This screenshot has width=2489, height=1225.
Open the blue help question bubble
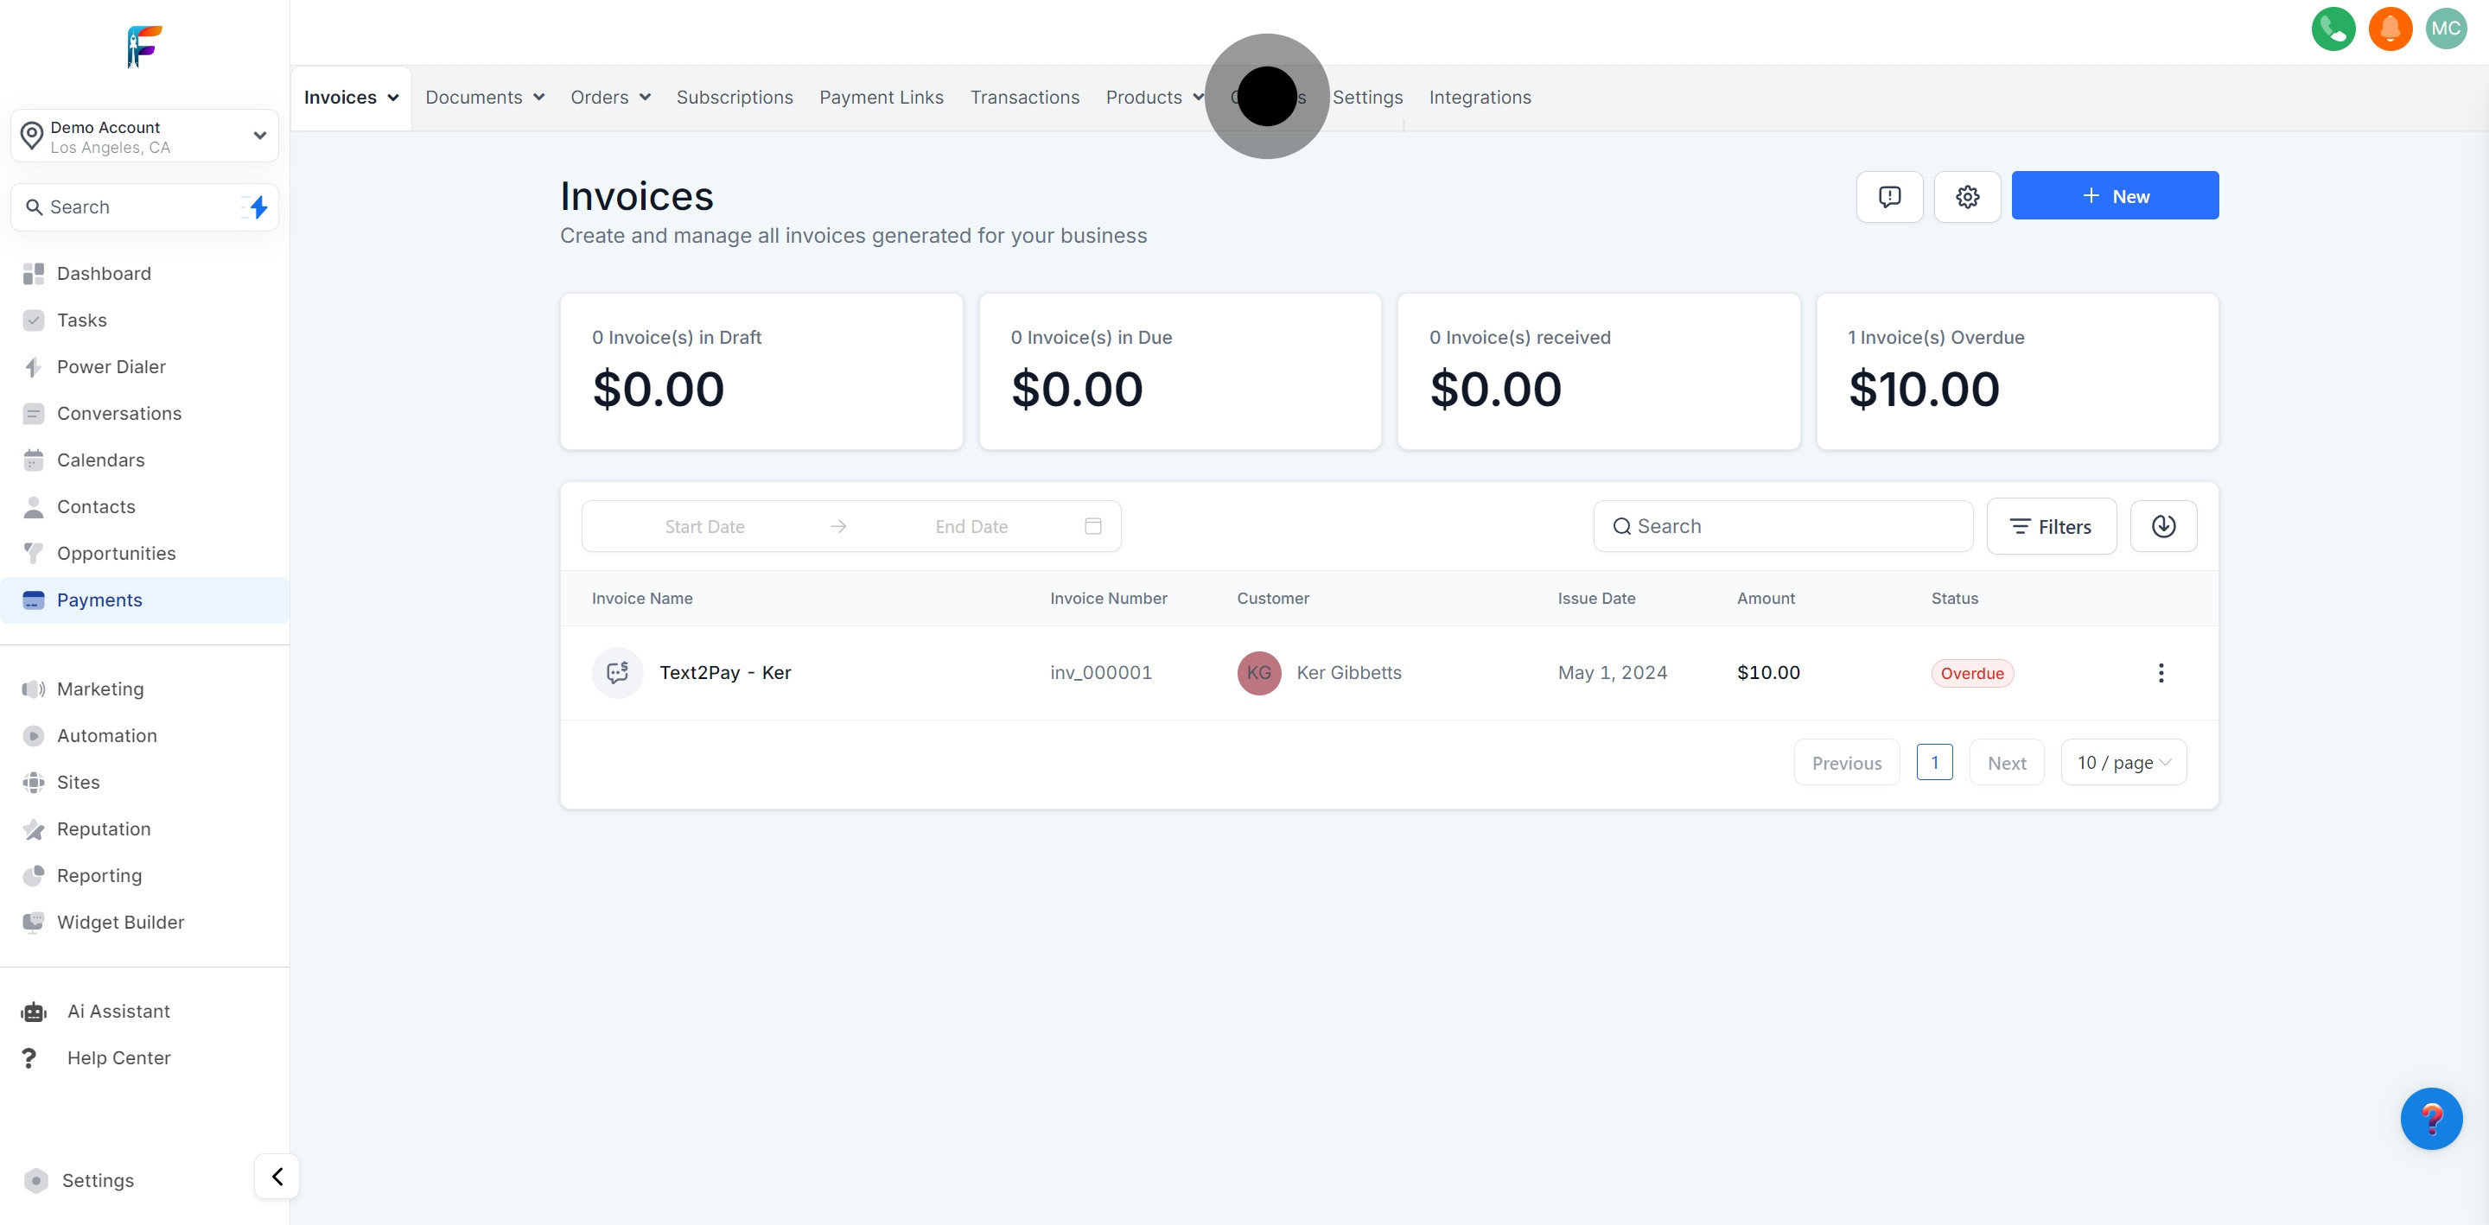(x=2430, y=1119)
